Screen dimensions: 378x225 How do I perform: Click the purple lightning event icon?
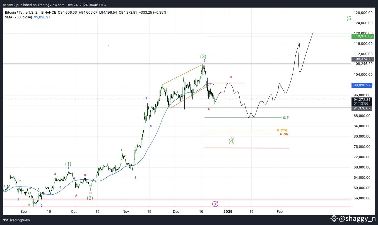(x=215, y=204)
